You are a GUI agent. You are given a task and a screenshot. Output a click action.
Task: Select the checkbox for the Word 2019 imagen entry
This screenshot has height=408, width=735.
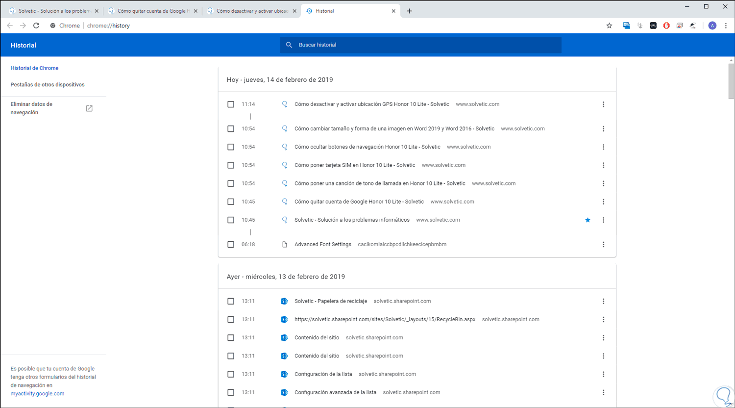[x=231, y=129]
